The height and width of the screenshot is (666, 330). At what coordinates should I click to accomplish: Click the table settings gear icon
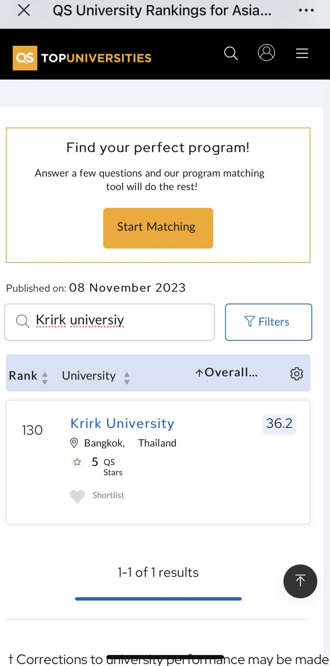click(296, 373)
